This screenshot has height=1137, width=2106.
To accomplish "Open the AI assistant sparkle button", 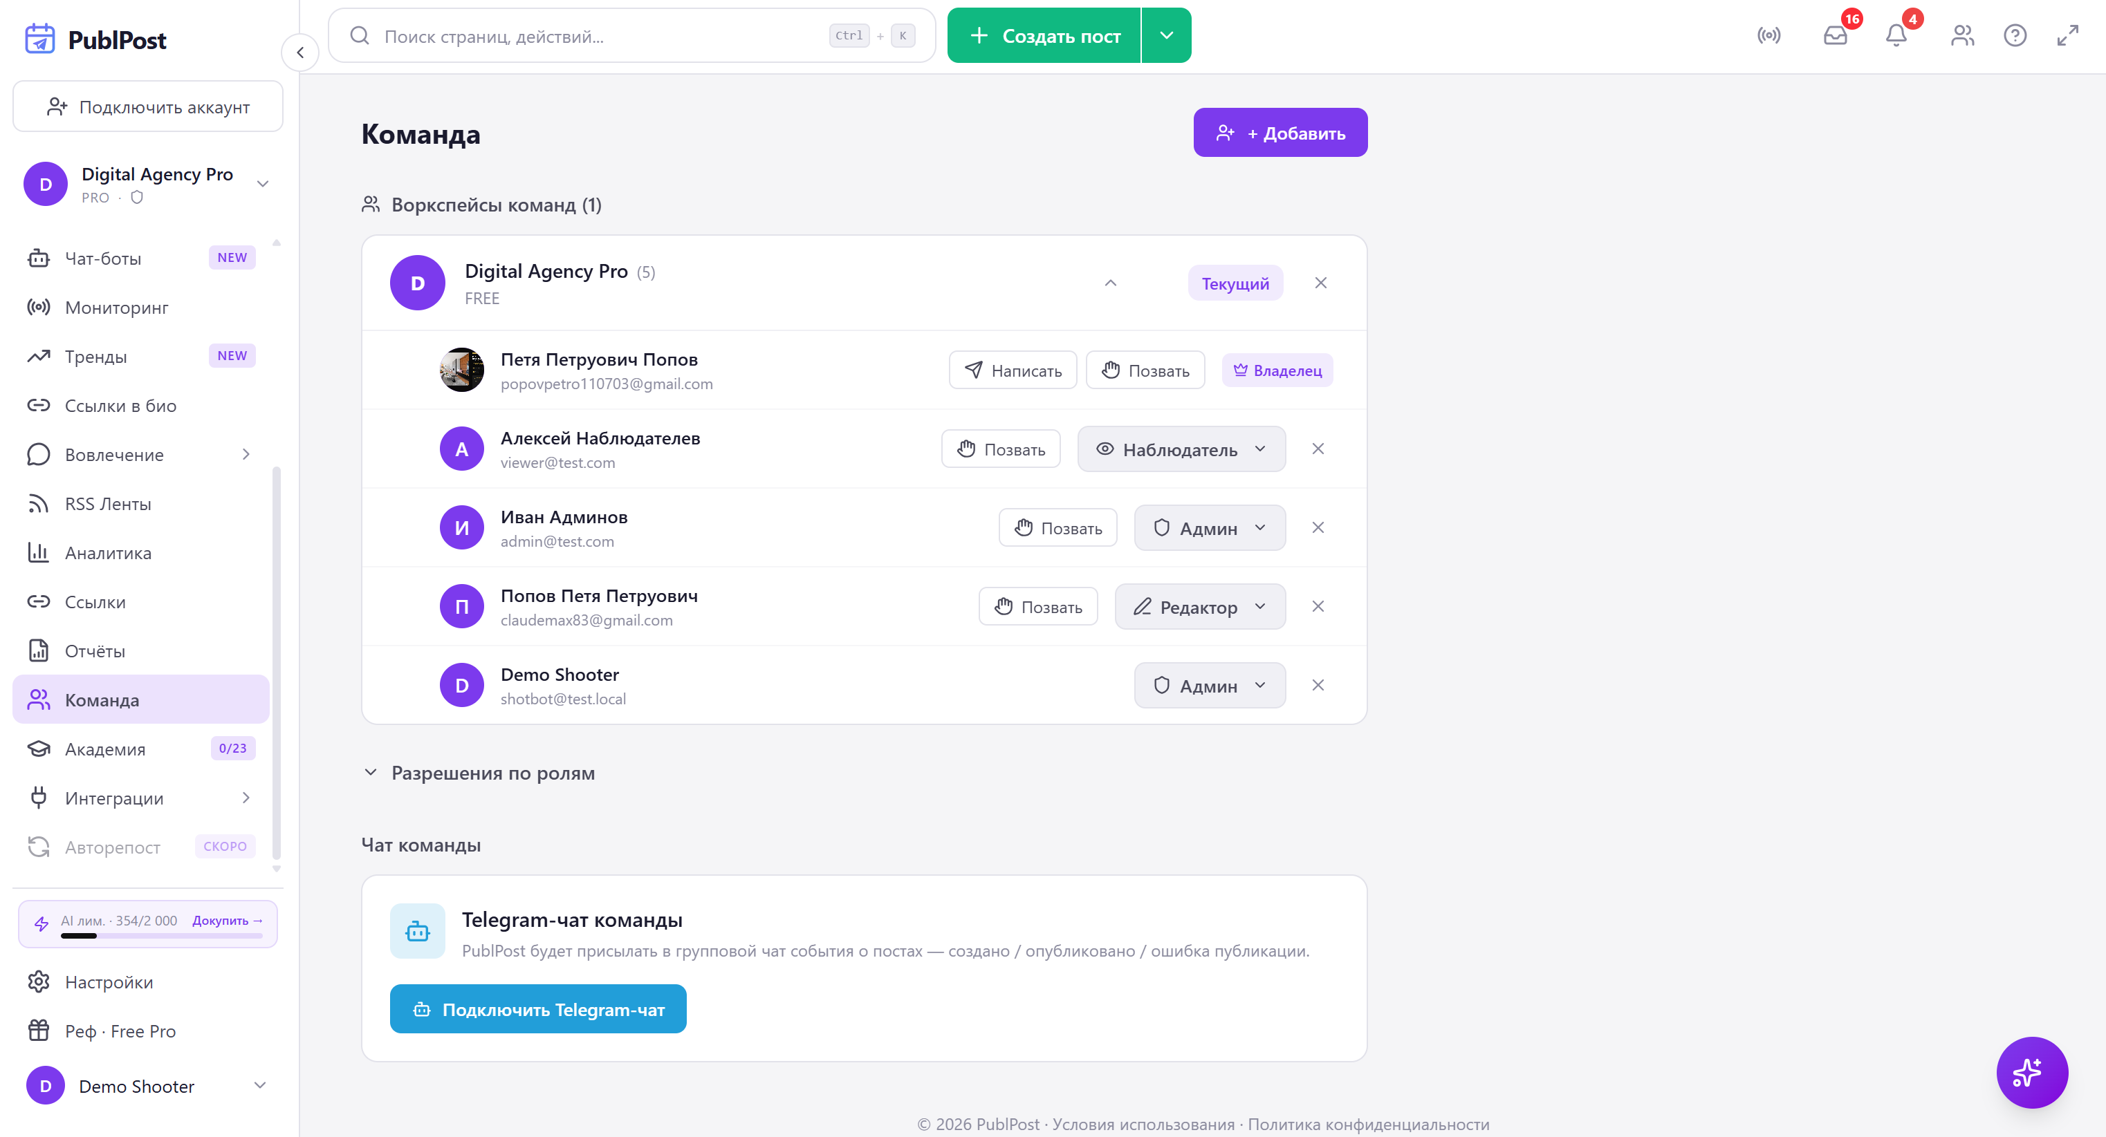I will 2031,1071.
